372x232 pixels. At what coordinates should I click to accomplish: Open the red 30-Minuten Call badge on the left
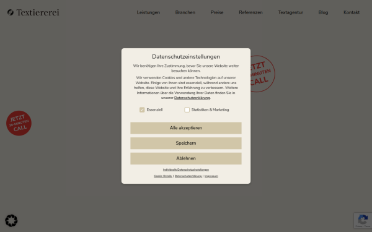click(x=19, y=123)
